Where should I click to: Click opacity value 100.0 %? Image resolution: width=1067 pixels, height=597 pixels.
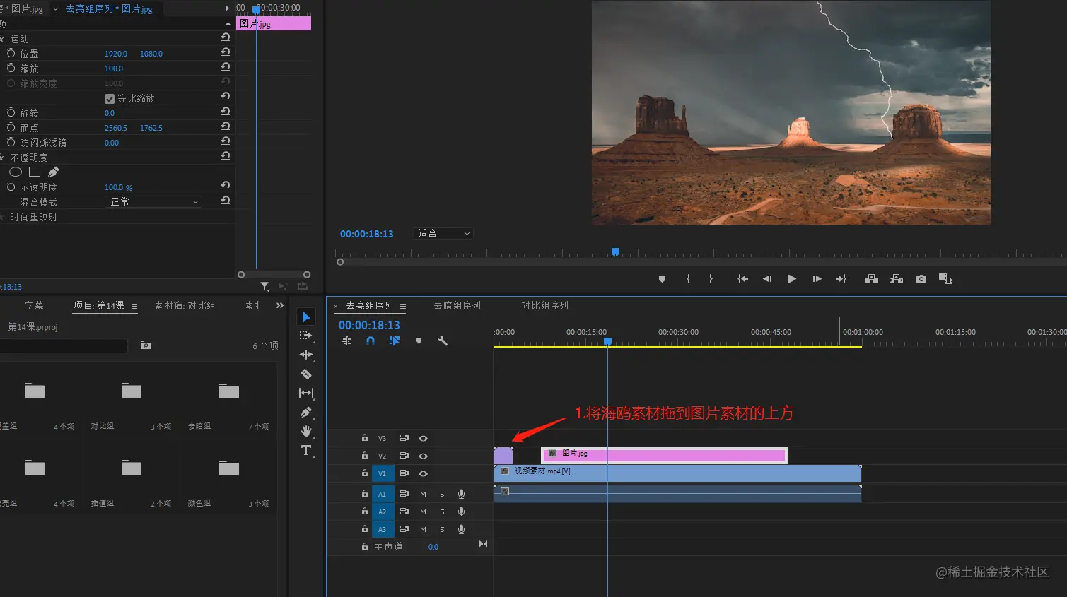coord(119,187)
